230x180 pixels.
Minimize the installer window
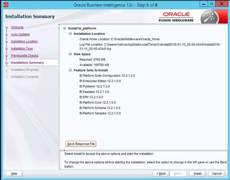click(204, 4)
